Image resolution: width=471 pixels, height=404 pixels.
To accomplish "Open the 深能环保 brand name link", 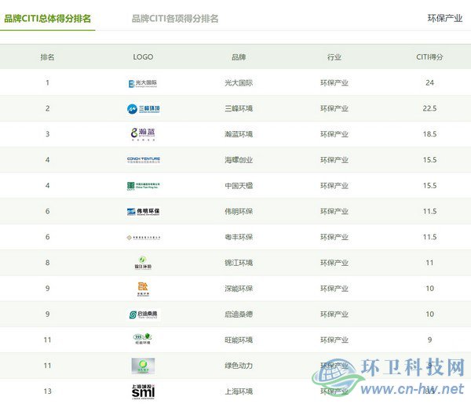I will tap(239, 289).
